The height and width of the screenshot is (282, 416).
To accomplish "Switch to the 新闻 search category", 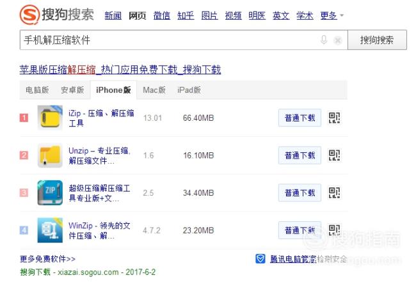I will tap(113, 15).
